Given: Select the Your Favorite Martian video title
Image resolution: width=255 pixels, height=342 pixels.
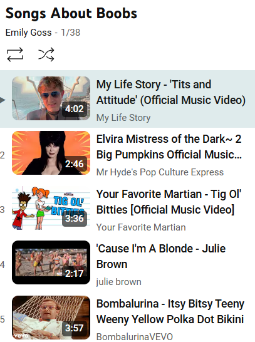Looking at the screenshot, I should 169,202.
